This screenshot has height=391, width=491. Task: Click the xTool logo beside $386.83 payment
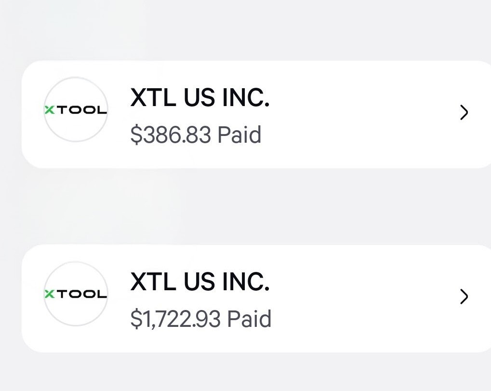(76, 110)
